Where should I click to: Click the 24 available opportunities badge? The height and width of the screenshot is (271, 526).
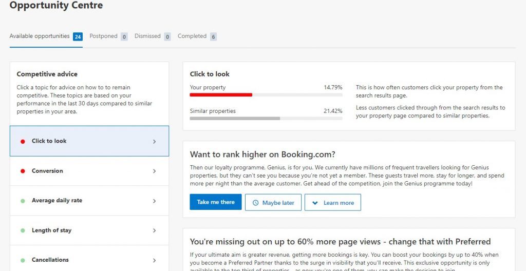coord(78,36)
